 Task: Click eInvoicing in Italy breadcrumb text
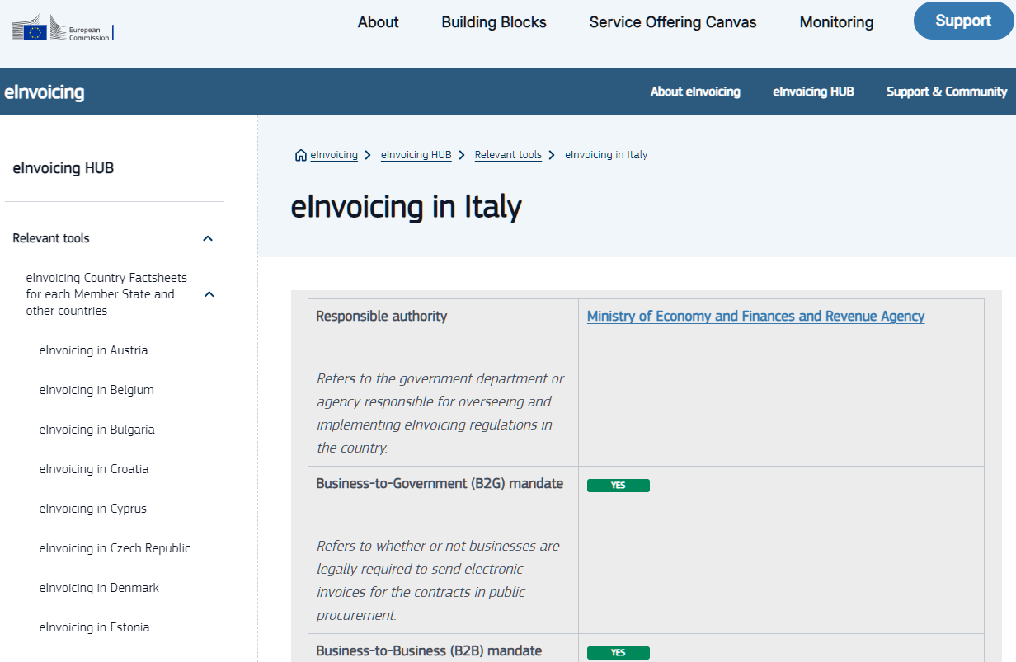point(606,155)
